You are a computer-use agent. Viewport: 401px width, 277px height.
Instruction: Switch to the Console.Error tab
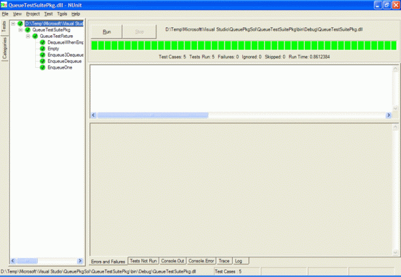201,260
